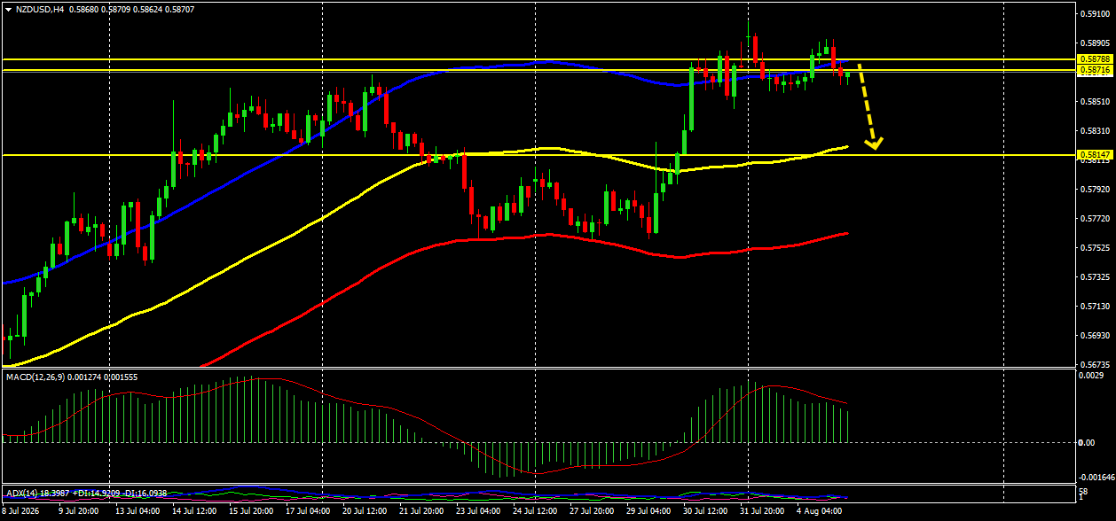
Task: Click the 0.57325 price scale value
Action: click(x=1095, y=277)
